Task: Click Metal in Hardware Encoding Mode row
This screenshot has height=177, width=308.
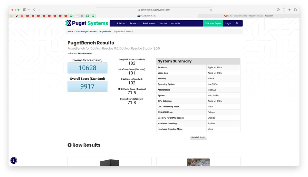Action: pyautogui.click(x=210, y=129)
